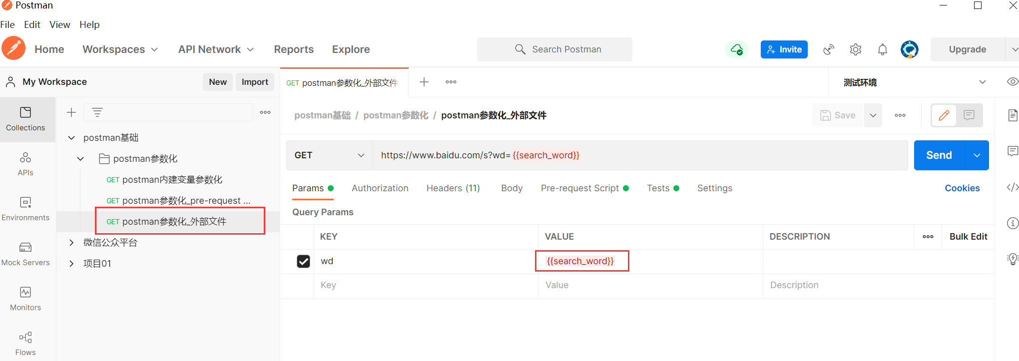1019x361 pixels.
Task: Open the notifications bell
Action: (x=883, y=49)
